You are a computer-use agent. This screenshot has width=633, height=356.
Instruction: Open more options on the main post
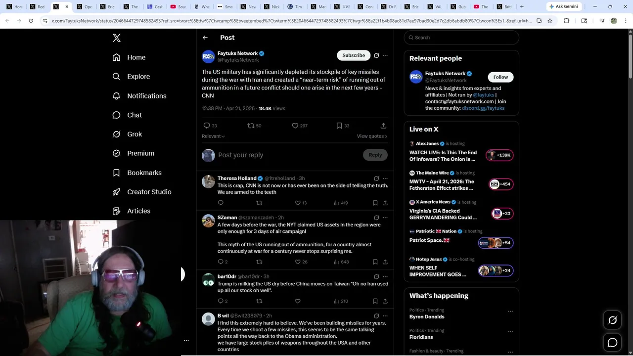pyautogui.click(x=385, y=55)
